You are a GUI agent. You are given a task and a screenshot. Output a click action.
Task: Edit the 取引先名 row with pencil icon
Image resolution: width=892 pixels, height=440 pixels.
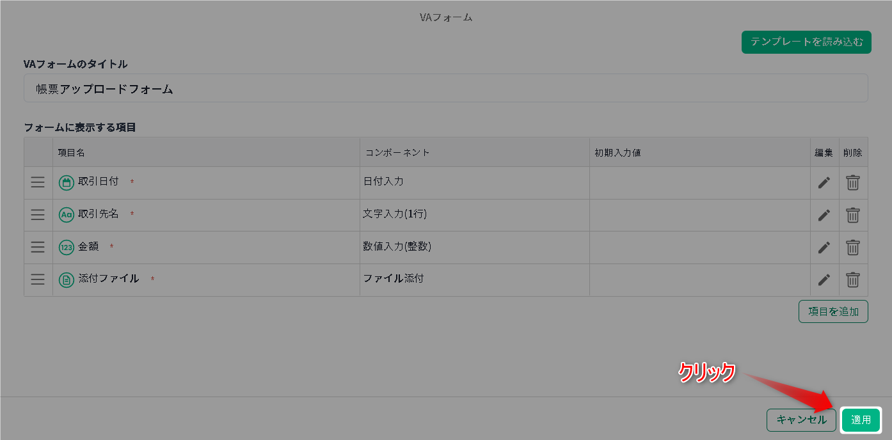(x=824, y=215)
